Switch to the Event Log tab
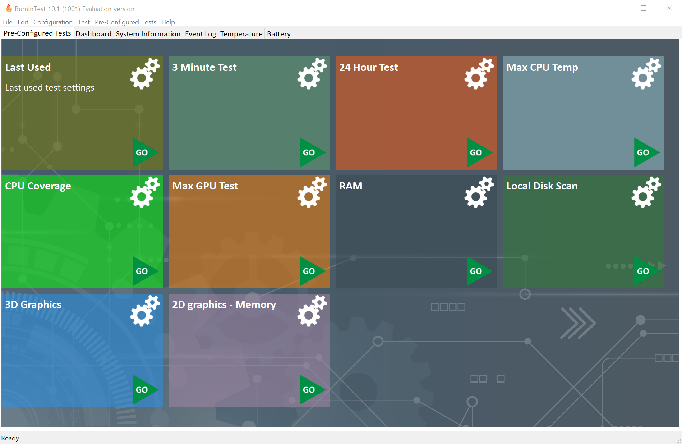Screen dimensions: 682x444 coord(201,34)
